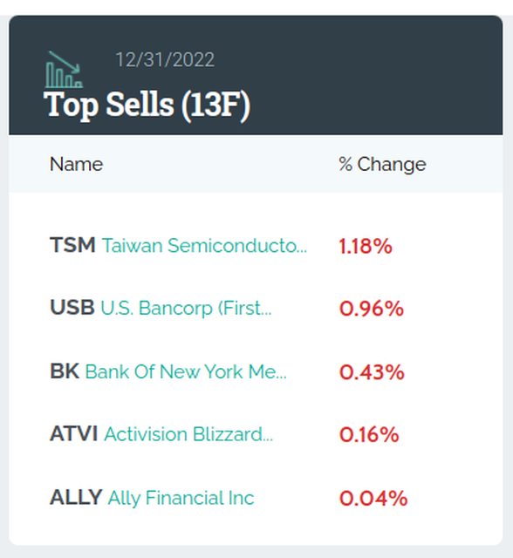Image resolution: width=513 pixels, height=558 pixels.
Task: Click the ATVI ticker symbol
Action: [x=74, y=434]
